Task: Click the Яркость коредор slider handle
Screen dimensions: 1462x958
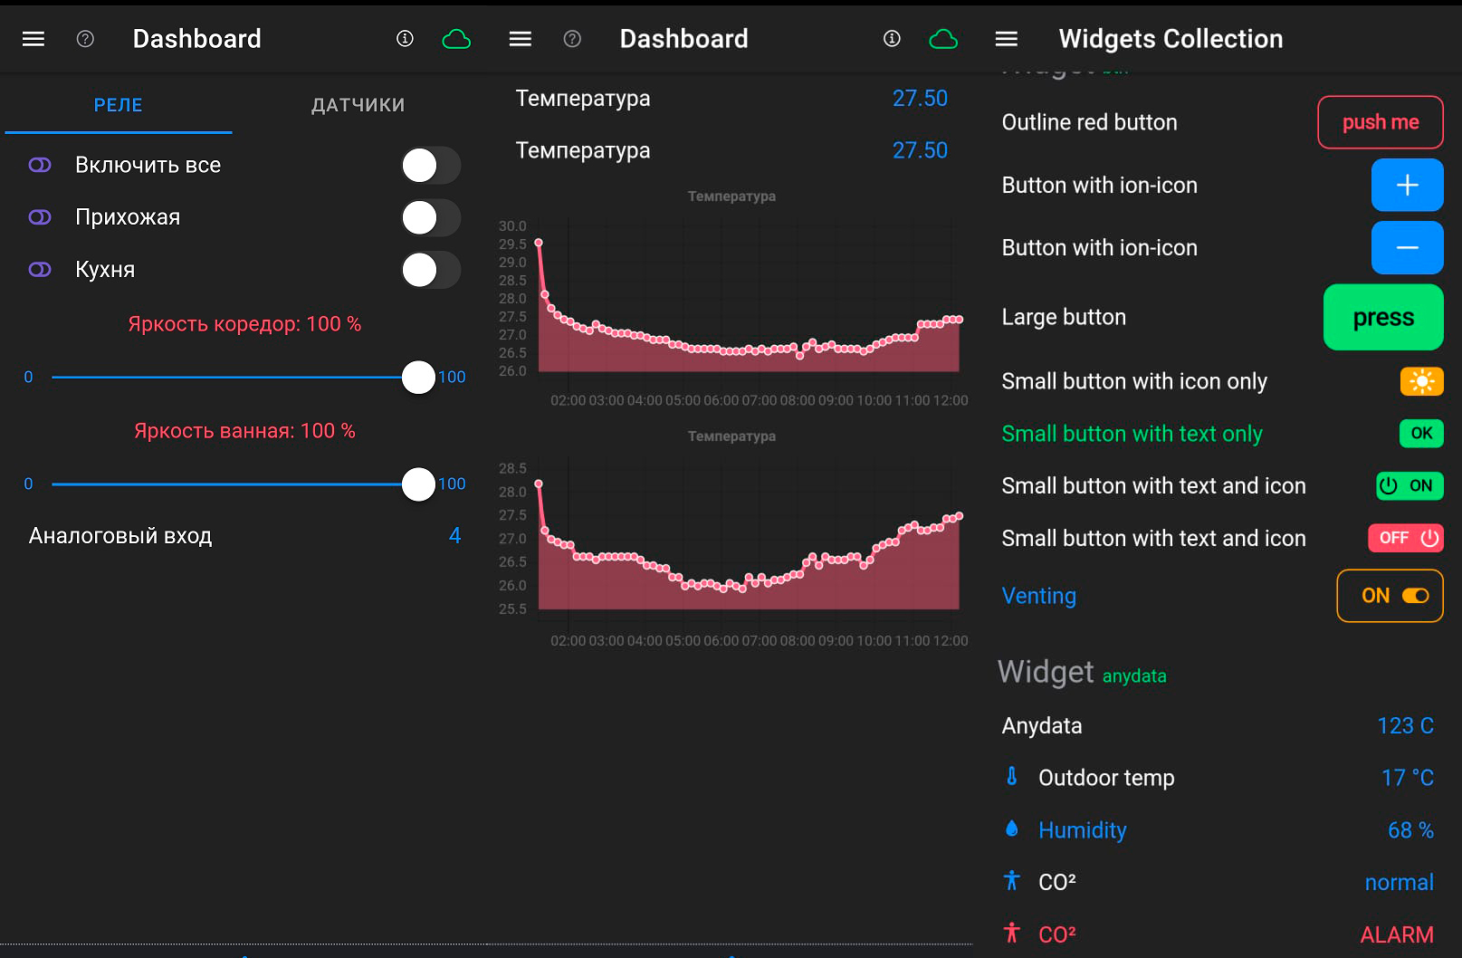Action: [418, 378]
